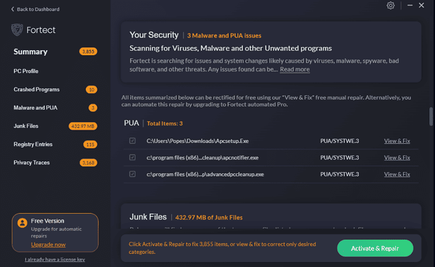This screenshot has width=435, height=267.
Task: Go to Malware and PUA category
Action: 35,107
